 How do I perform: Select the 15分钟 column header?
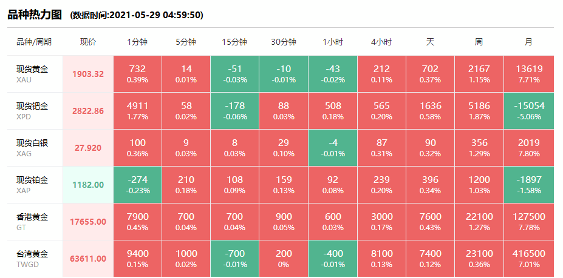click(234, 42)
